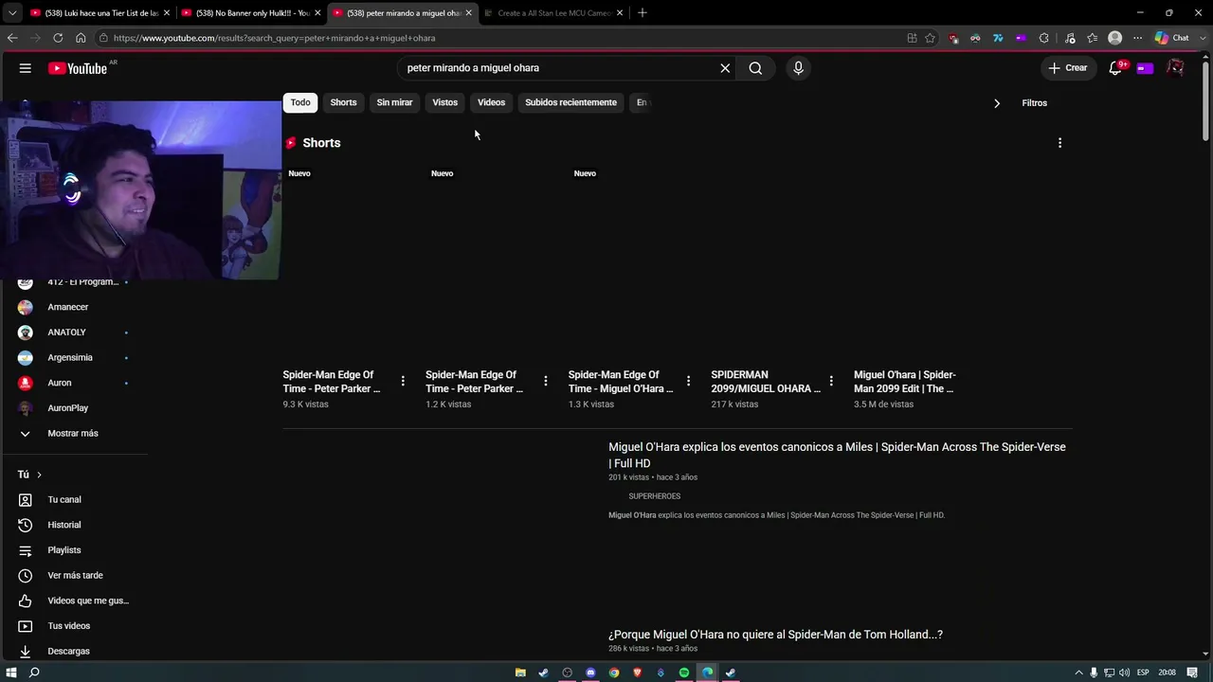The image size is (1213, 682).
Task: Open the tab search dropdown in the browser
Action: click(12, 12)
